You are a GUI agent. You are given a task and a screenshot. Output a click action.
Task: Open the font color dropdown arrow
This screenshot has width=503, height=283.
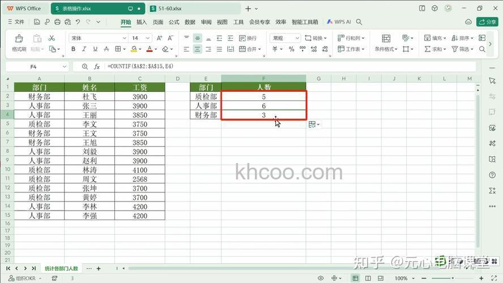(x=156, y=49)
